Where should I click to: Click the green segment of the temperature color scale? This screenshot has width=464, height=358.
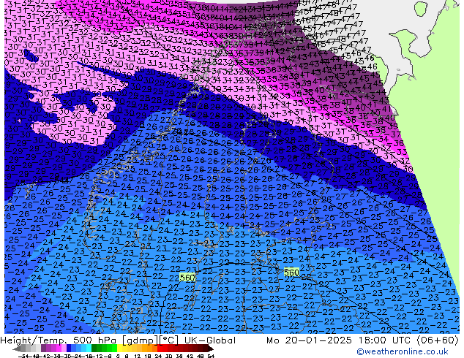[x=104, y=349]
